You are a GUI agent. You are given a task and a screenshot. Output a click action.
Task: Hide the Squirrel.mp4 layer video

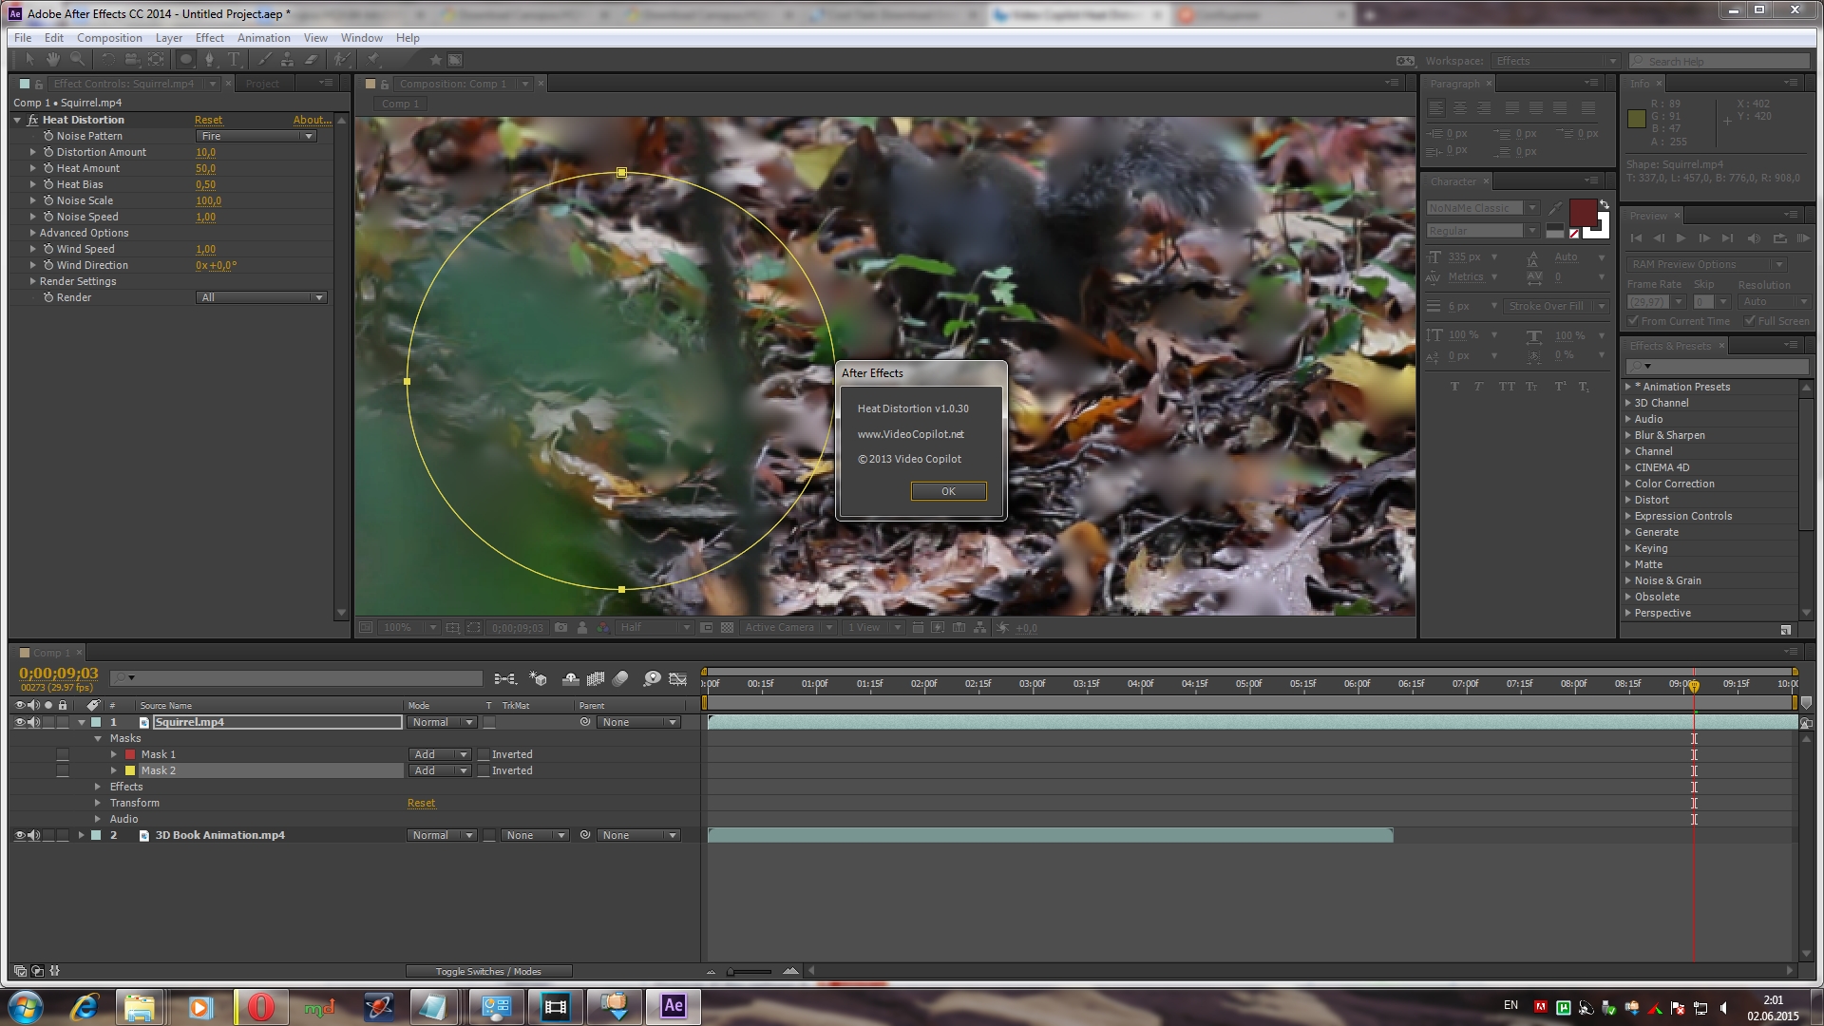click(19, 723)
